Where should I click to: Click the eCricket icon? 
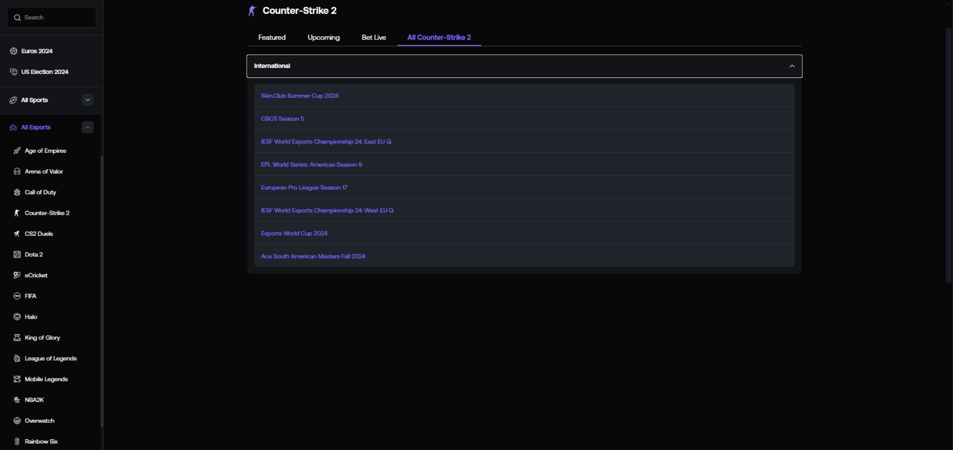tap(17, 275)
